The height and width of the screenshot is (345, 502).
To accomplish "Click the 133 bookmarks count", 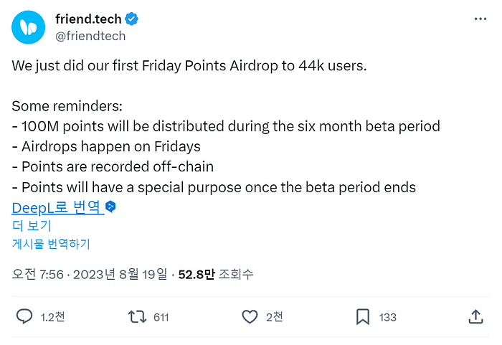I will point(388,317).
